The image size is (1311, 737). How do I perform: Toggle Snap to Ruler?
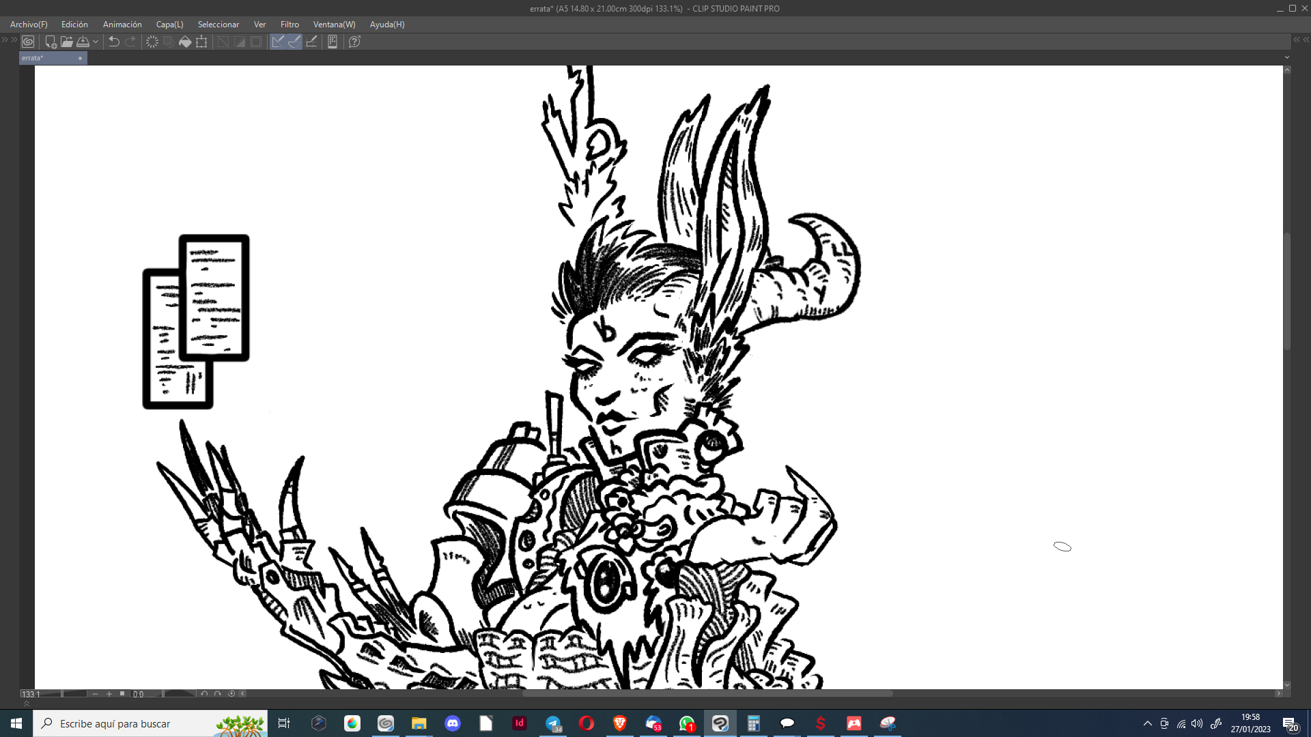click(278, 42)
